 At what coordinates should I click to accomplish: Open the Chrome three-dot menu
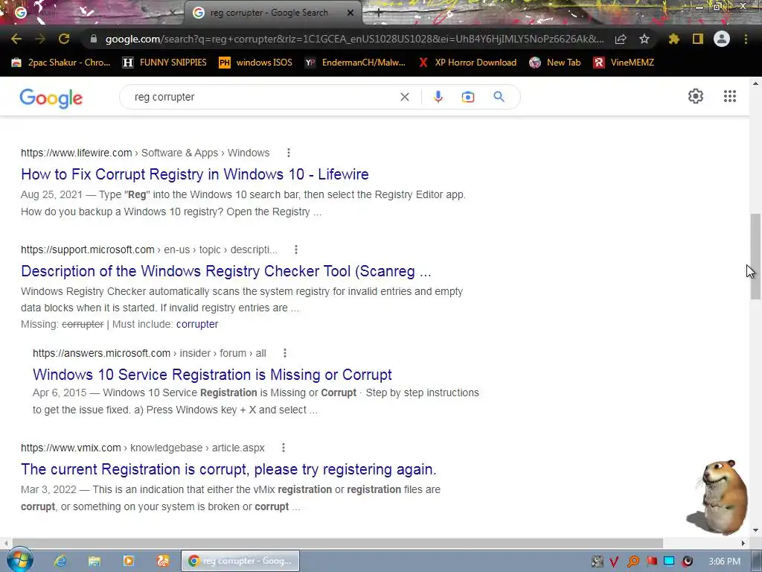(746, 39)
